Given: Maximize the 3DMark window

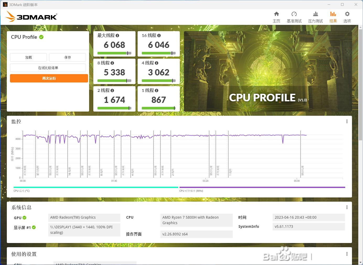Looking at the screenshot, I should [x=342, y=4].
